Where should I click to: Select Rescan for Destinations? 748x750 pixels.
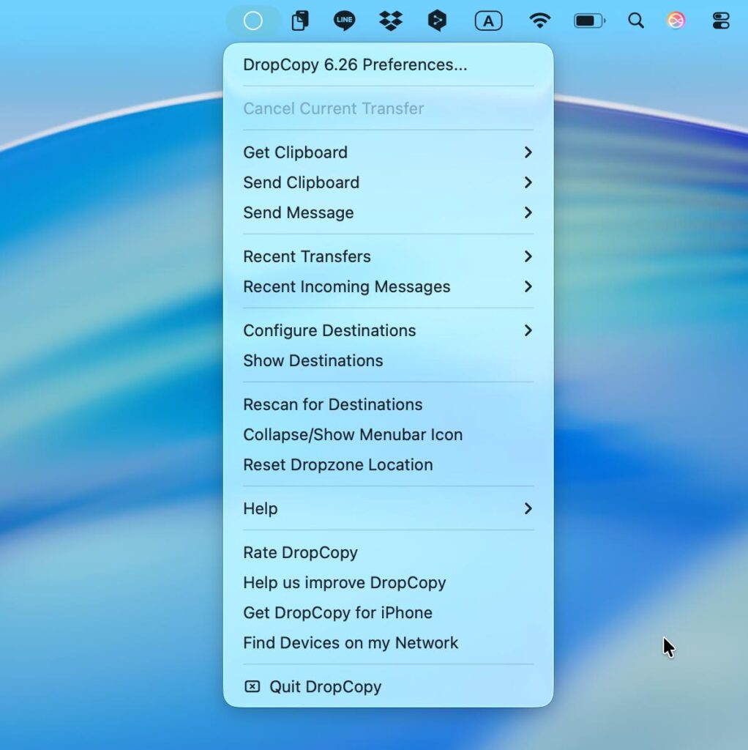333,404
